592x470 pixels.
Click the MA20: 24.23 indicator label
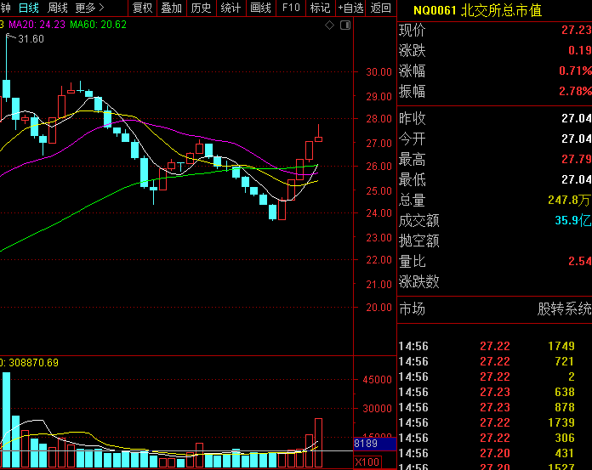pos(37,25)
